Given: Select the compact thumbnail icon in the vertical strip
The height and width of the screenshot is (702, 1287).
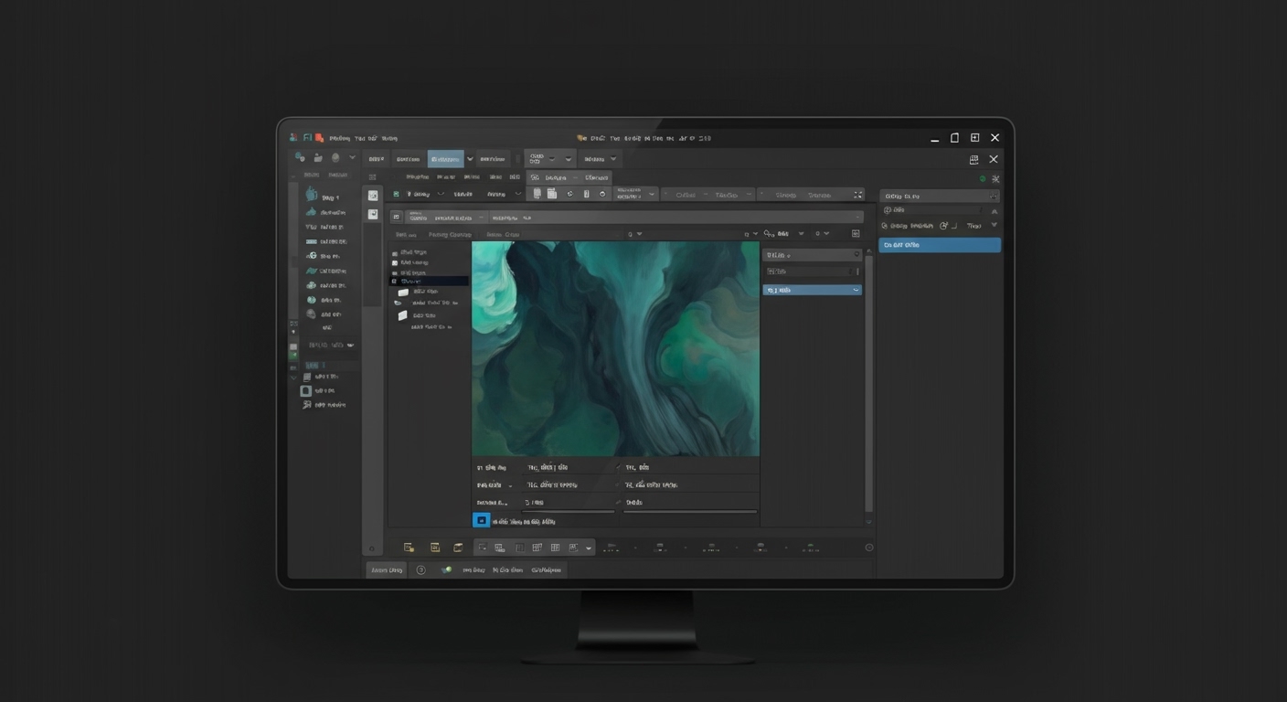Looking at the screenshot, I should point(372,213).
